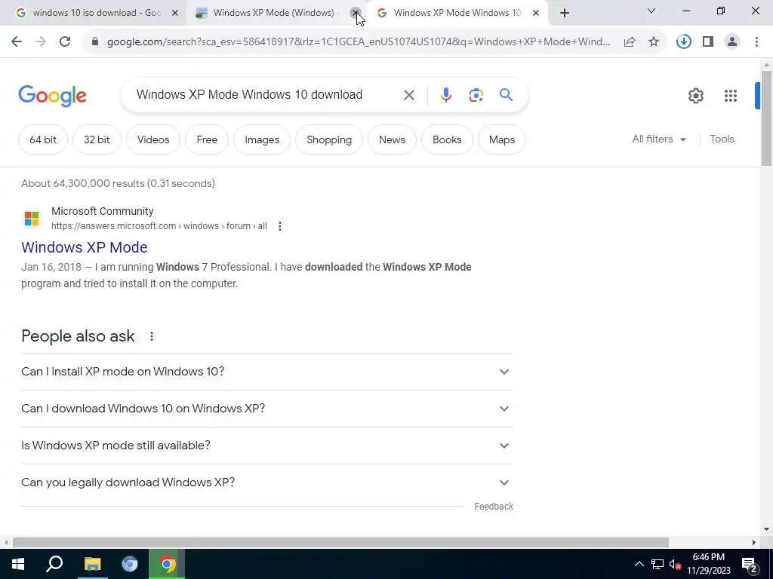Screen dimensions: 773x579
Task: Bookmark this tab with the star icon
Action: tap(654, 42)
